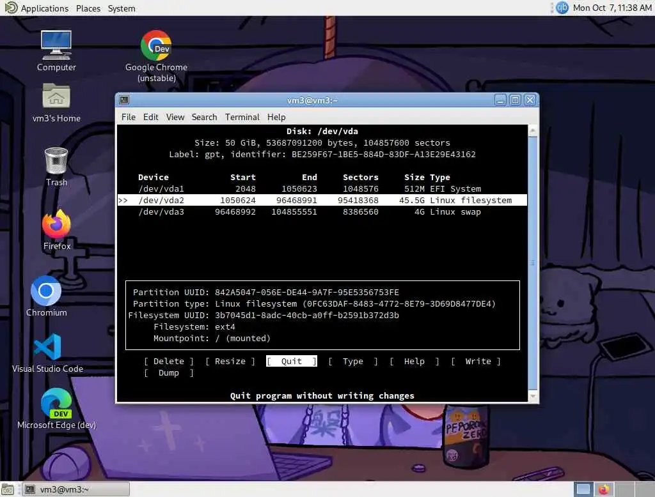Open Microsoft Edge (dev) desktop icon
This screenshot has height=497, width=655.
point(56,409)
